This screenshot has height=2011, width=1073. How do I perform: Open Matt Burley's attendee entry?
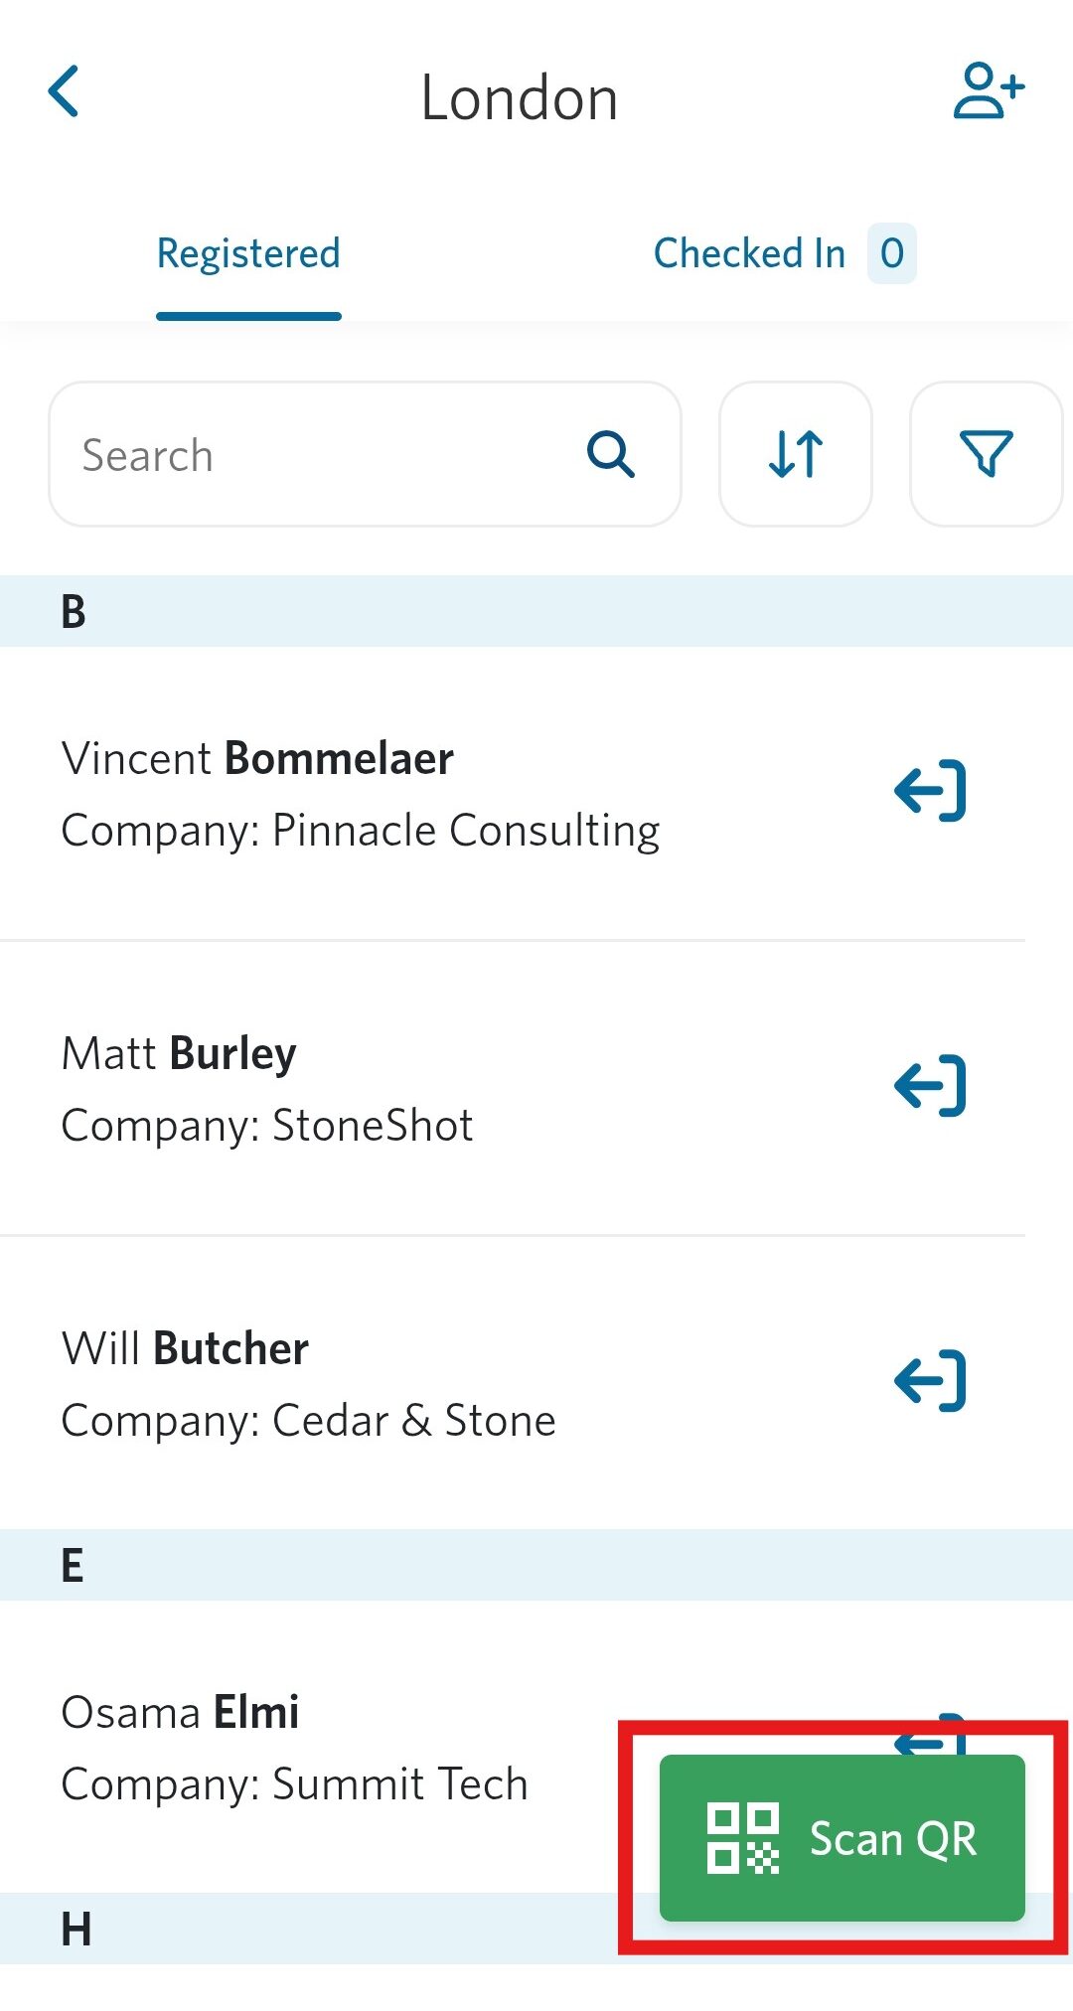[268, 1088]
